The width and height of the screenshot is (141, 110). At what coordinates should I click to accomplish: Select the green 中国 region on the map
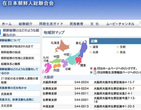[55, 61]
